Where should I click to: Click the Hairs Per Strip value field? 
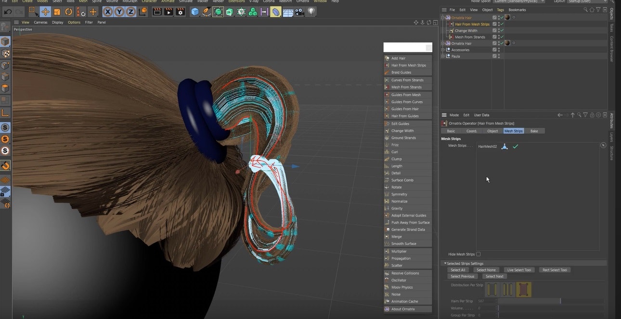[x=487, y=301]
